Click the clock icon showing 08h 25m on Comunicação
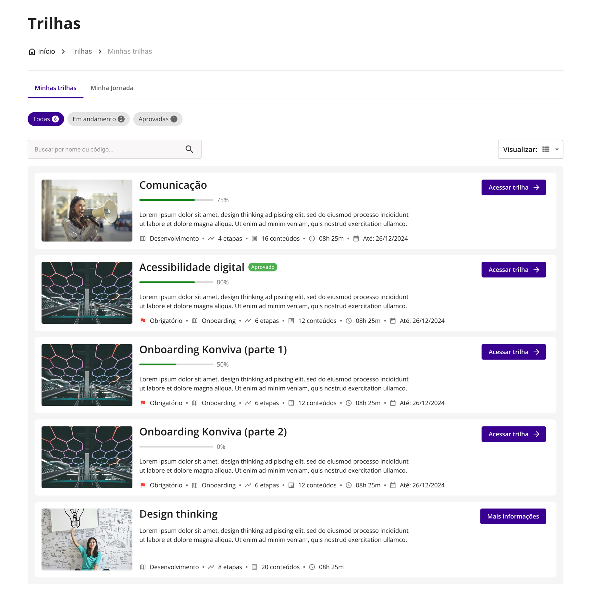591x612 pixels. click(x=312, y=238)
